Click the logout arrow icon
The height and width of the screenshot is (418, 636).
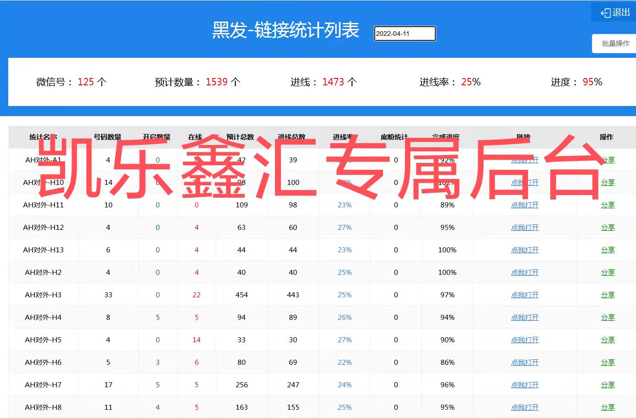[605, 13]
